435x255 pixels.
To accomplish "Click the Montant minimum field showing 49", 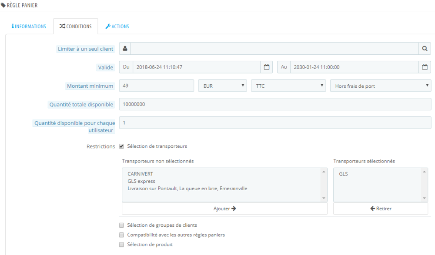I will click(x=157, y=86).
